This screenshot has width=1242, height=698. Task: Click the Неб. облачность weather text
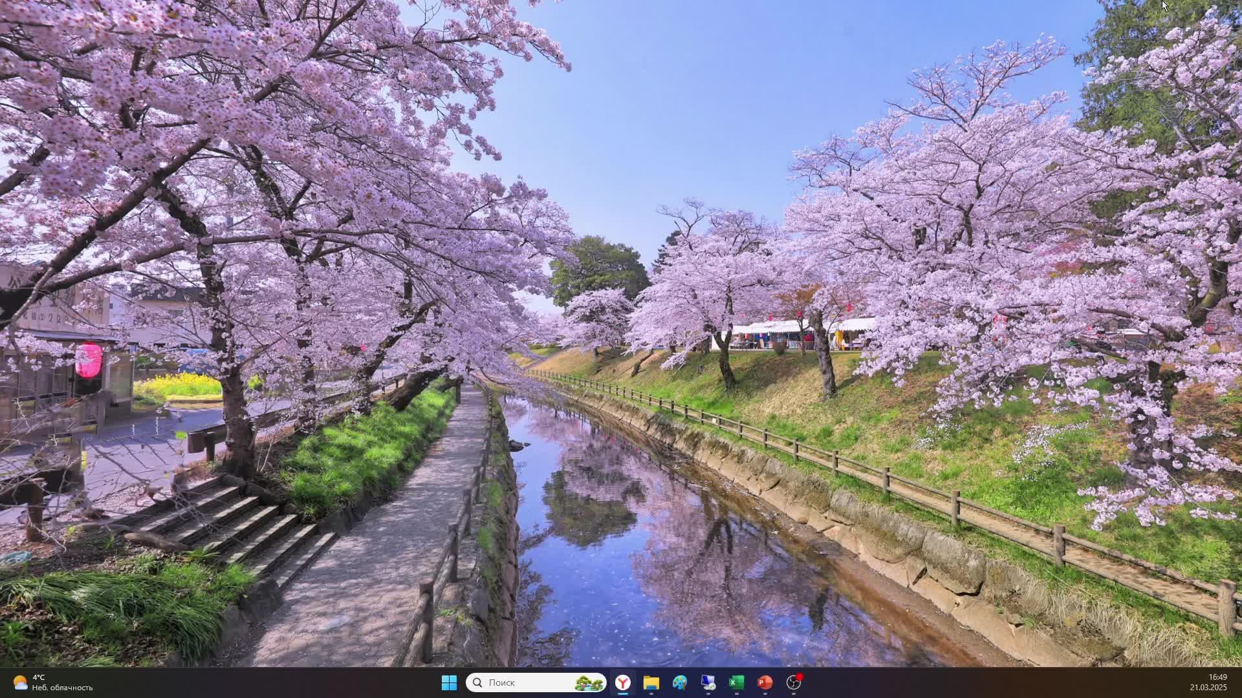pyautogui.click(x=62, y=688)
